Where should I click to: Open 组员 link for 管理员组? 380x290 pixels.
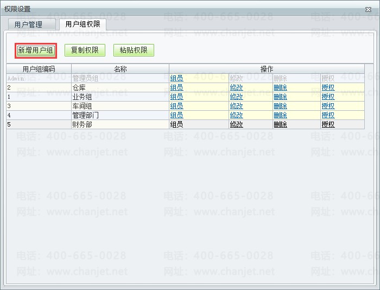pos(176,78)
